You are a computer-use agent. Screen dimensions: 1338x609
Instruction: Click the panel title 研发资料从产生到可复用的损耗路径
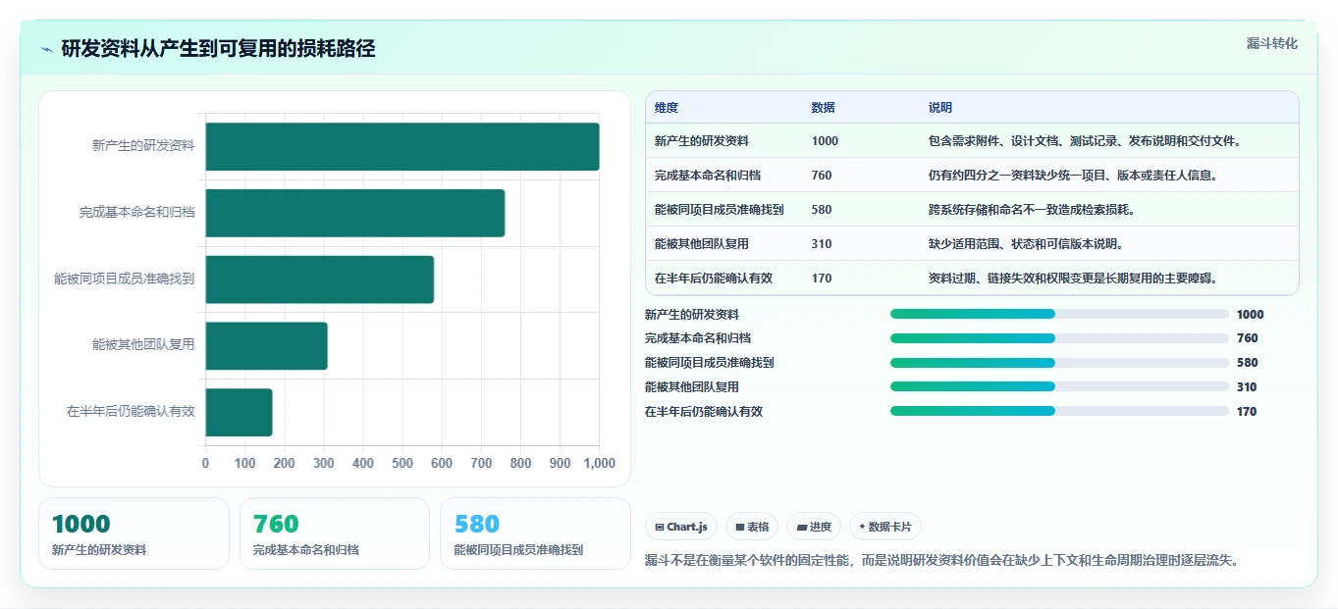tap(218, 49)
